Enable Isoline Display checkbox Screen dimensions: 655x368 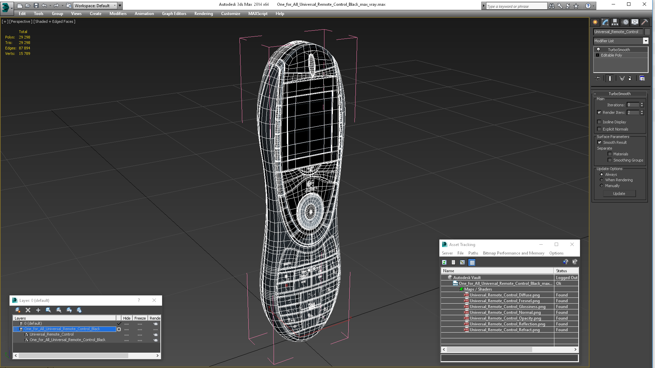click(599, 122)
